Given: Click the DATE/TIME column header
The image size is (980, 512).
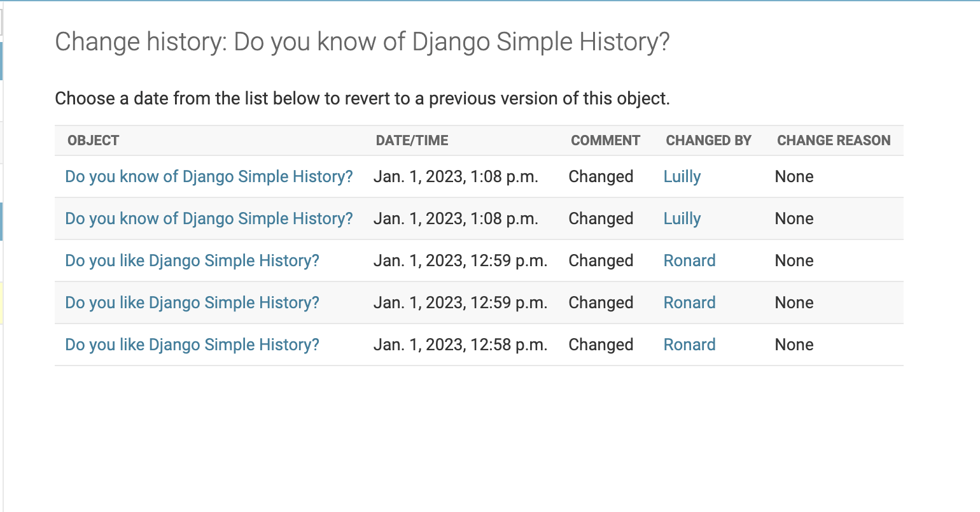Looking at the screenshot, I should pyautogui.click(x=412, y=140).
